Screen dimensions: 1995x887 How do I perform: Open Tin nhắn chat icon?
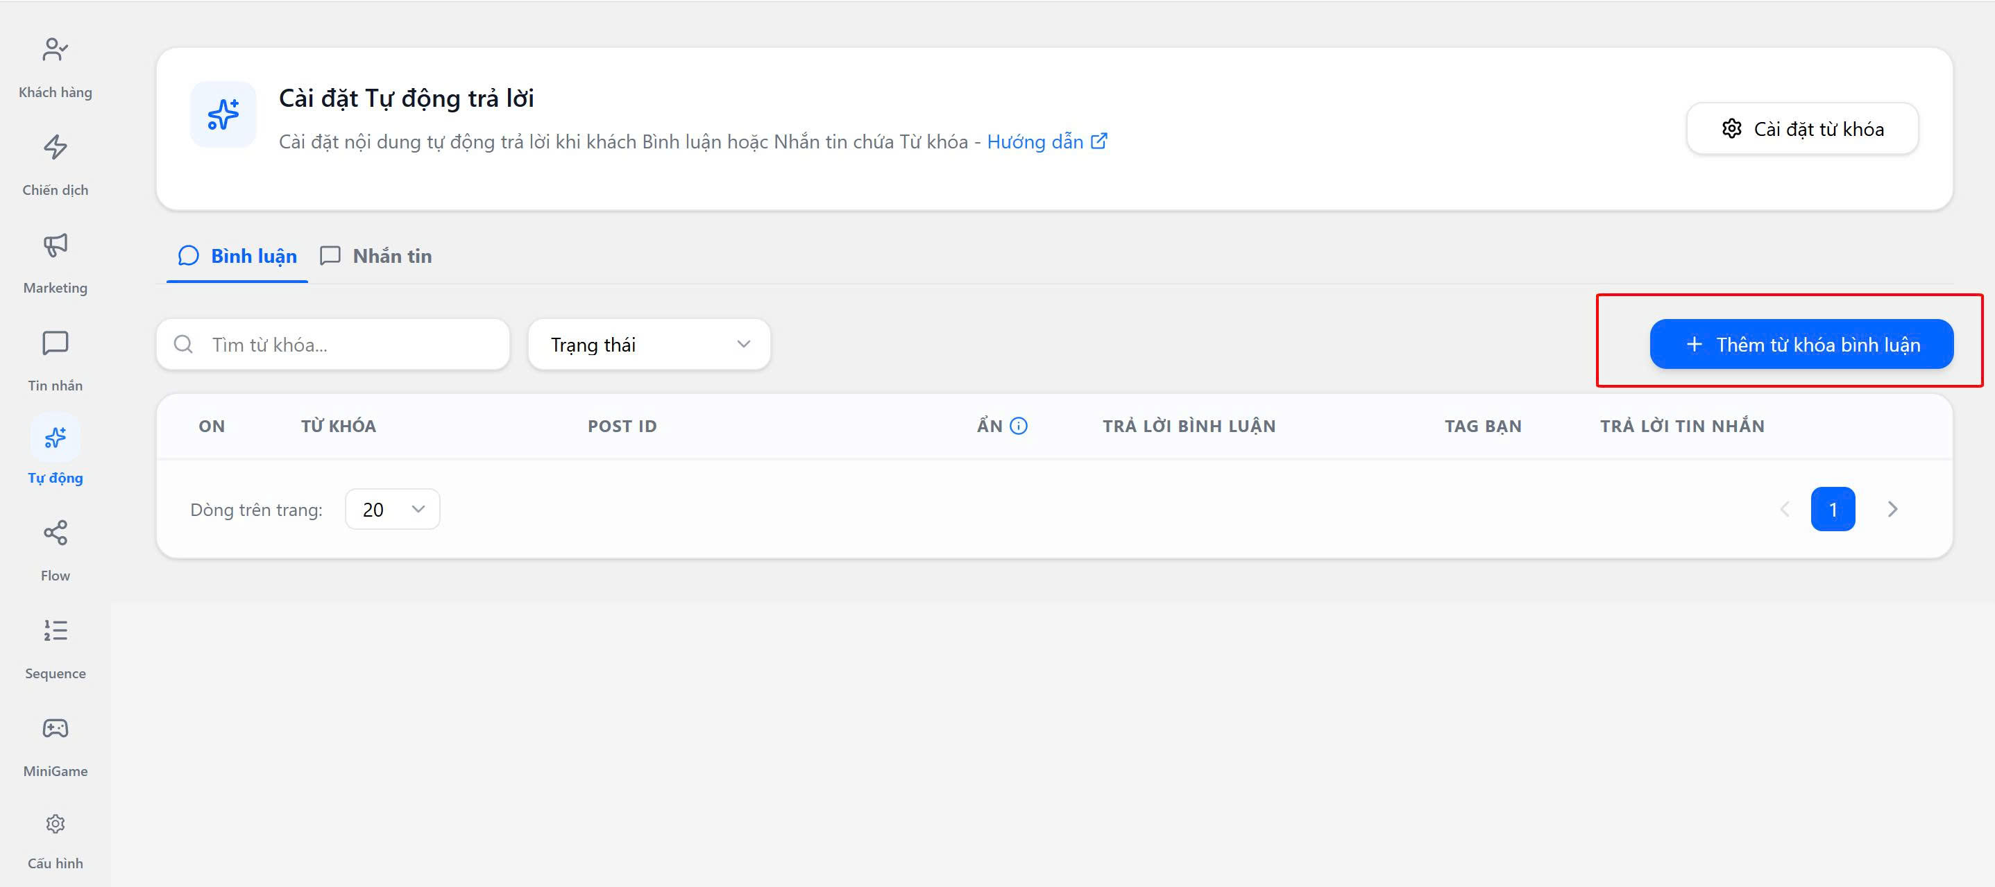coord(55,343)
